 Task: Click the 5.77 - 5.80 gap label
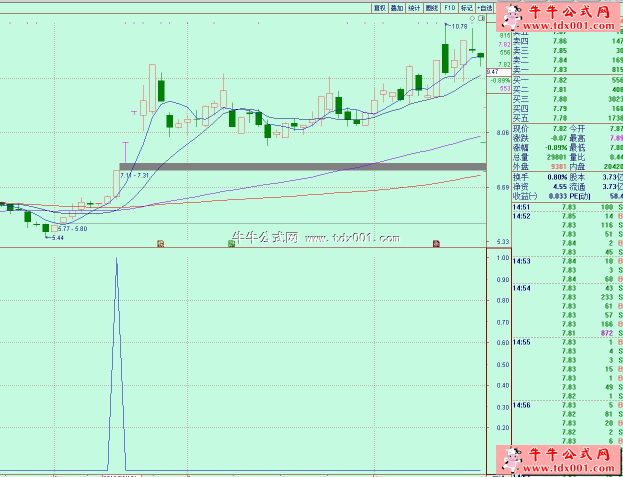pyautogui.click(x=72, y=229)
